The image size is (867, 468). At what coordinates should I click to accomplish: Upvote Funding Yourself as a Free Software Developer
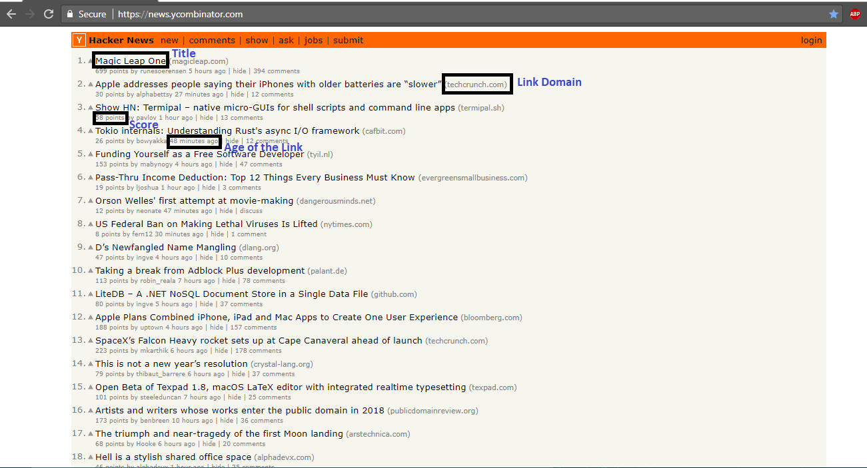pos(91,154)
